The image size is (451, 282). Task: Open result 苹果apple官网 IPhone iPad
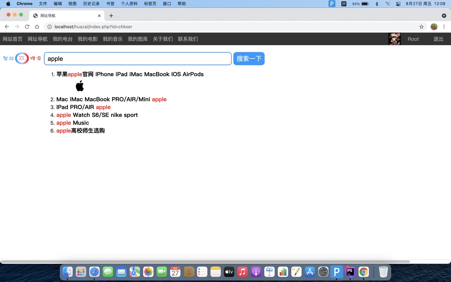(130, 74)
